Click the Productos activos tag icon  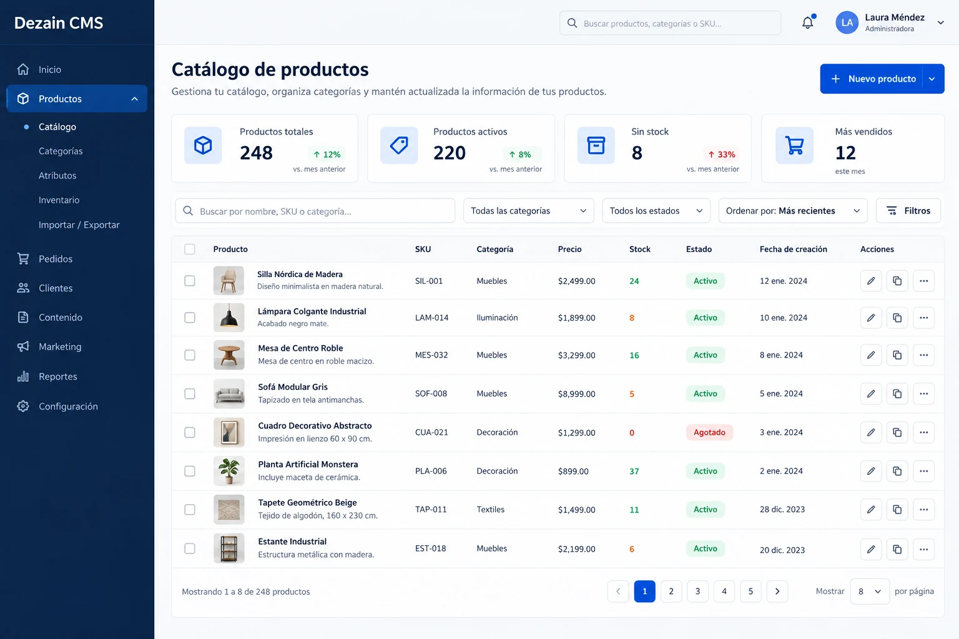tap(399, 145)
